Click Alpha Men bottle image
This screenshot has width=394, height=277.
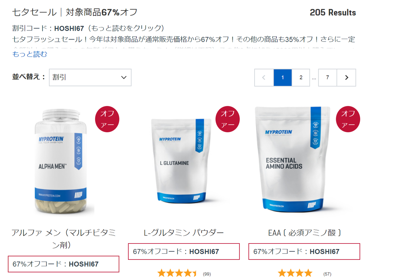[61, 162]
